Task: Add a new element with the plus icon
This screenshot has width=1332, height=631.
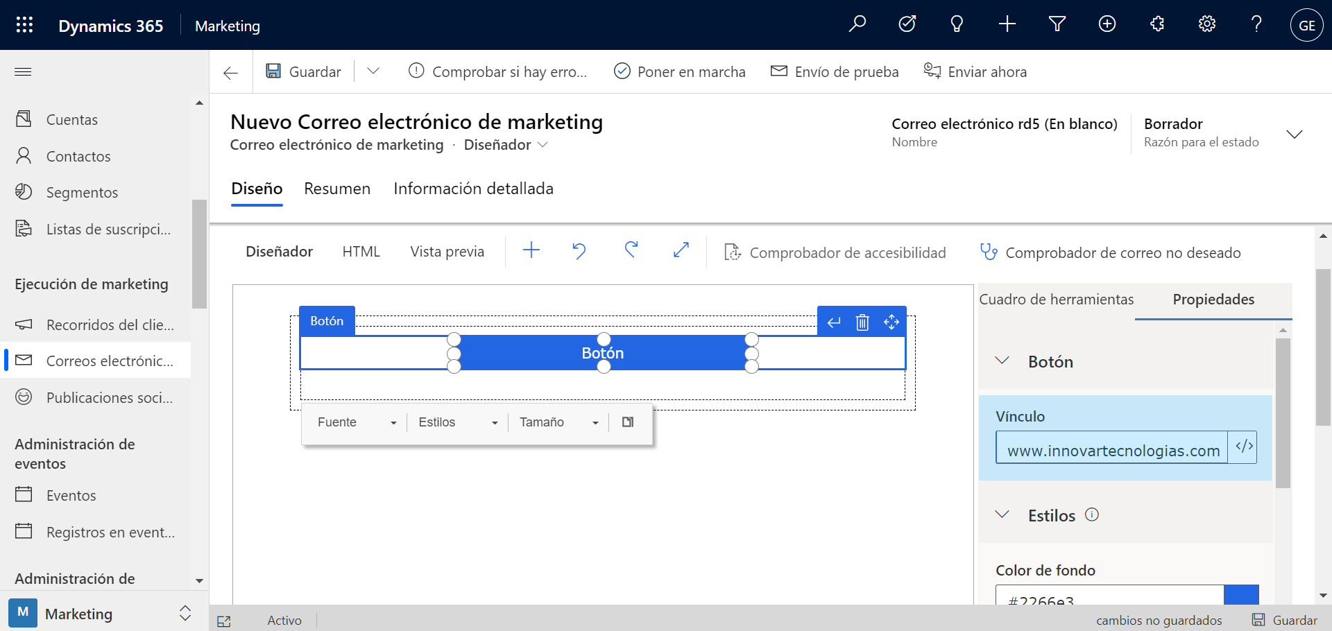Action: [x=531, y=251]
